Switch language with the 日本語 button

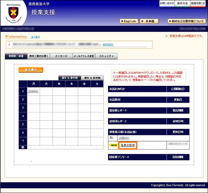pos(149,21)
